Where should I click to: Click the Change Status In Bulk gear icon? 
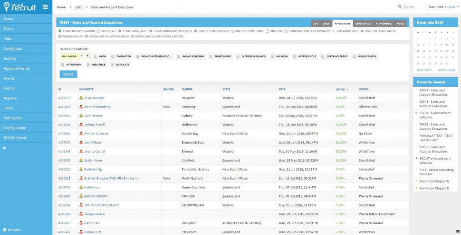(x=195, y=31)
